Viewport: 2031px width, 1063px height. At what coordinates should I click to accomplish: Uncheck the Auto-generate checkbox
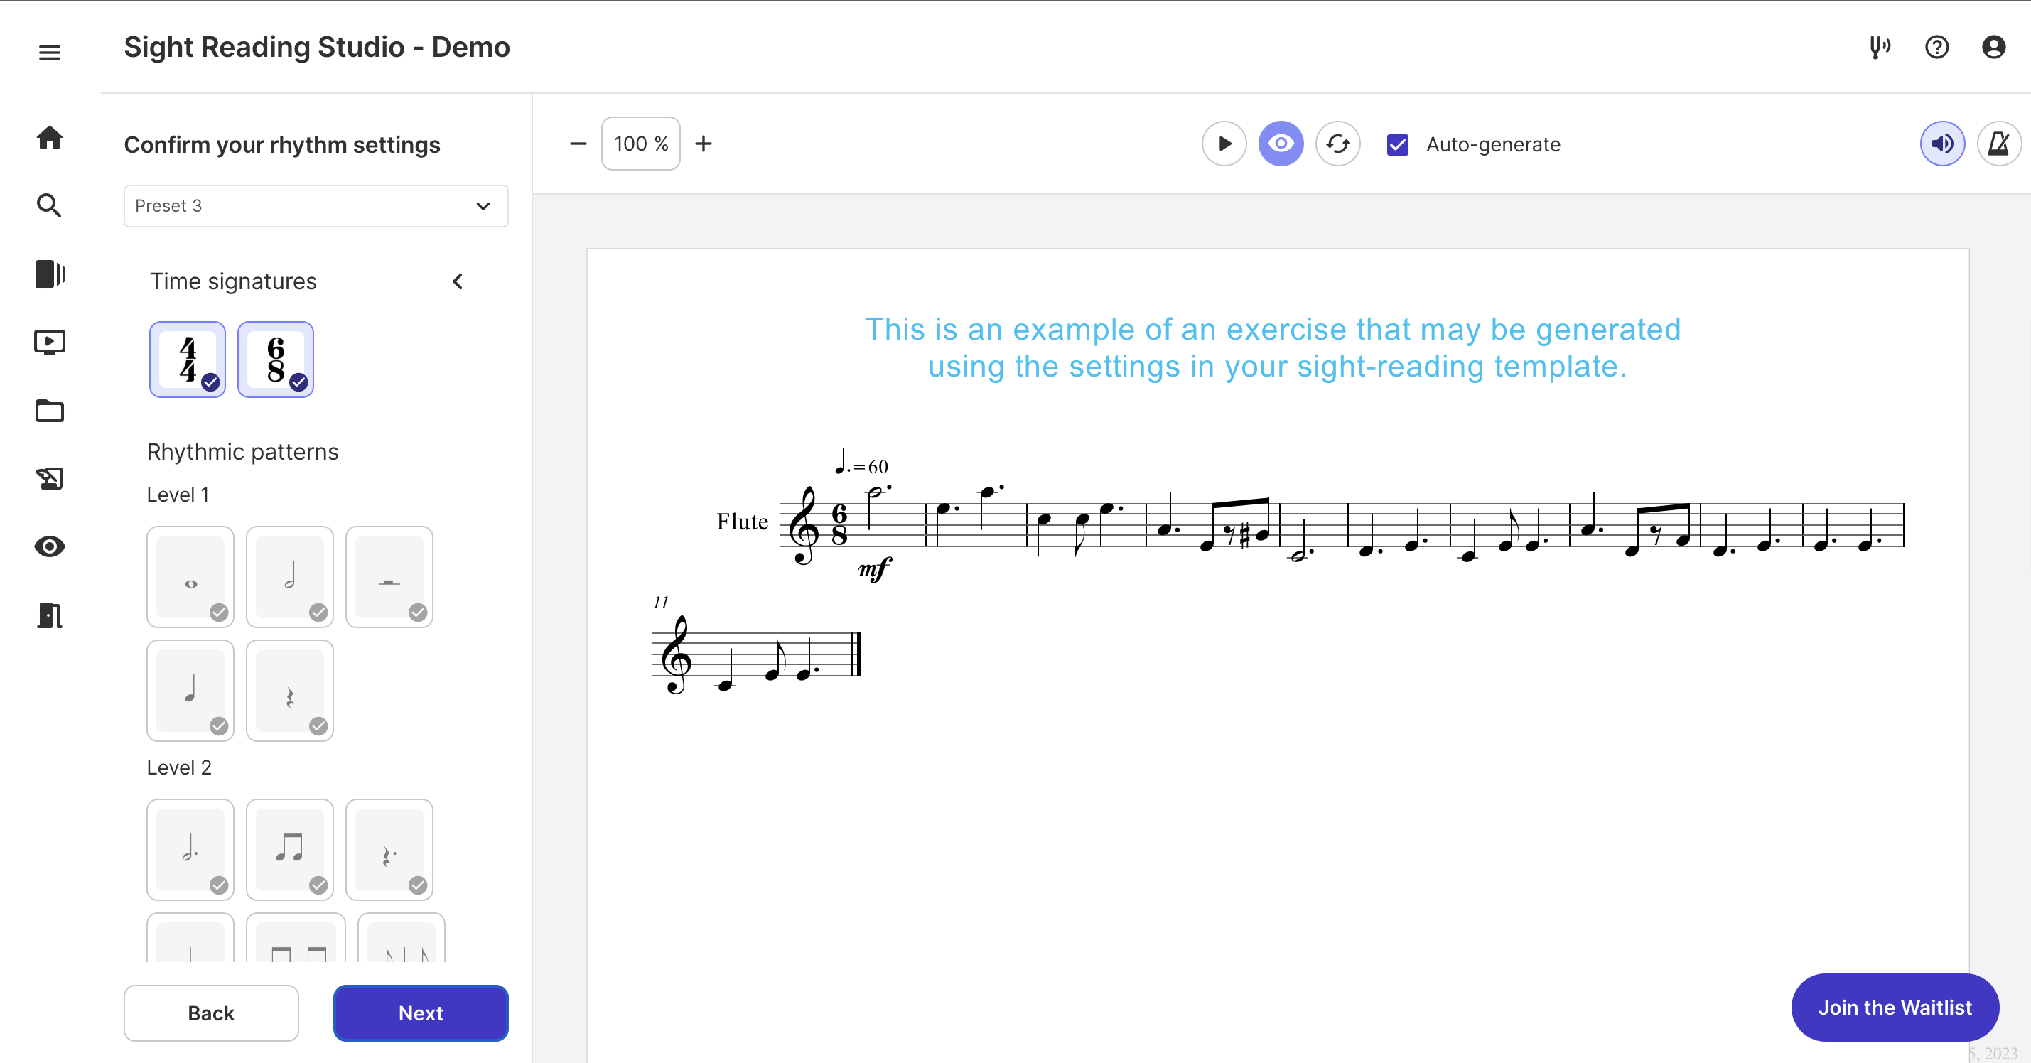[x=1398, y=144]
